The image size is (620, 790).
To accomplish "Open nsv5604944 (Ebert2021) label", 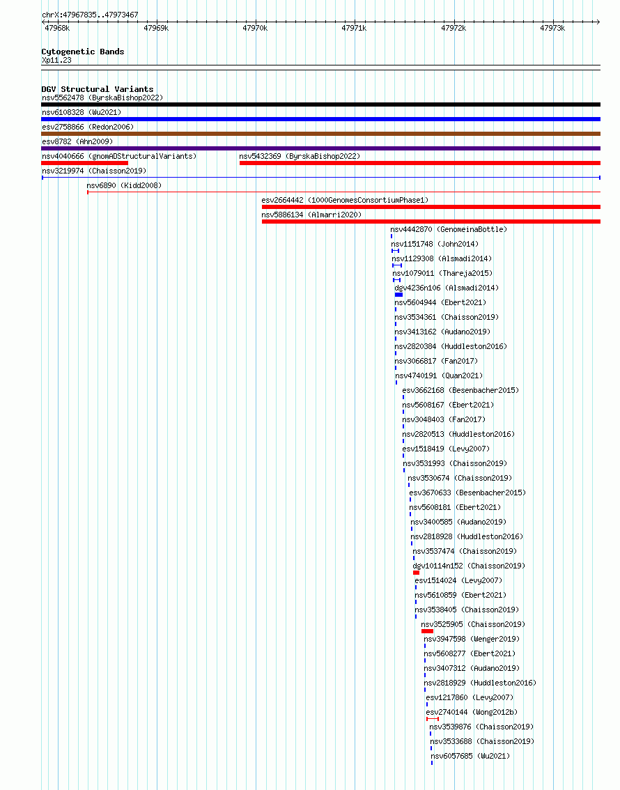I will (x=440, y=302).
